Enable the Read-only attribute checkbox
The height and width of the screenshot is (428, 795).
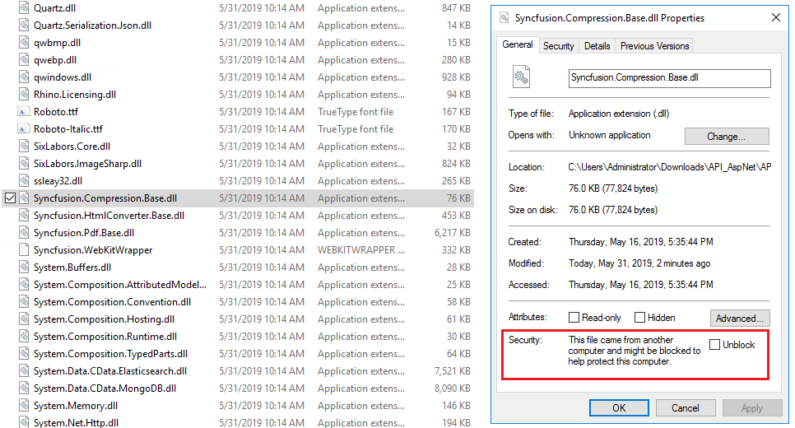click(x=574, y=318)
